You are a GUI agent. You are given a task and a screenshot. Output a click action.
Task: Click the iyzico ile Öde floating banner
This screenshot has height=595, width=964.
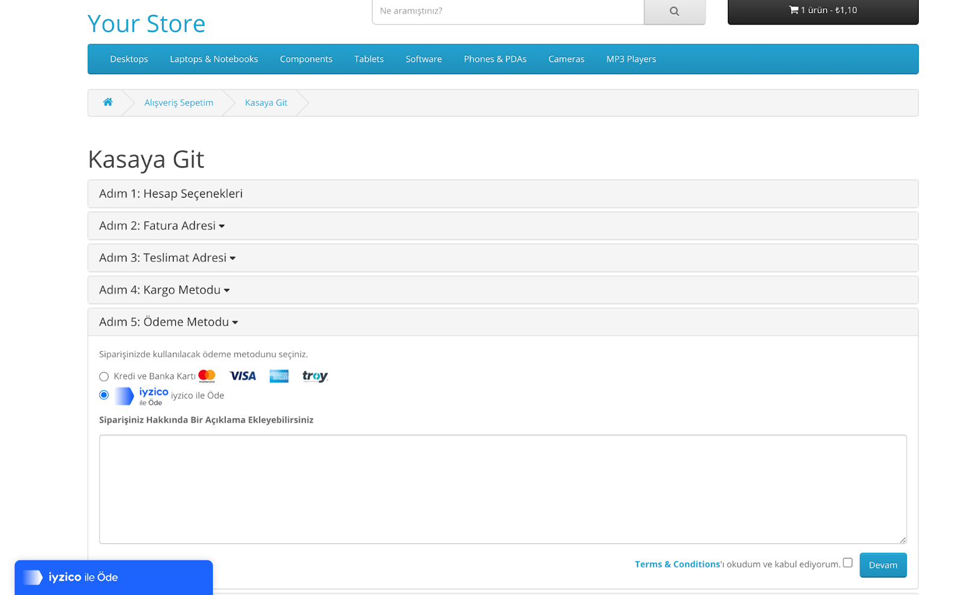coord(114,578)
